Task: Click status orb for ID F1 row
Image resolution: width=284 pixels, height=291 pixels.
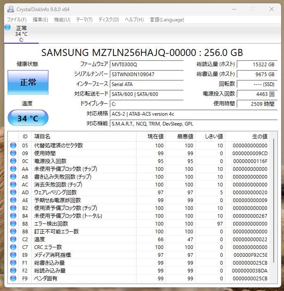Action: pos(13,263)
